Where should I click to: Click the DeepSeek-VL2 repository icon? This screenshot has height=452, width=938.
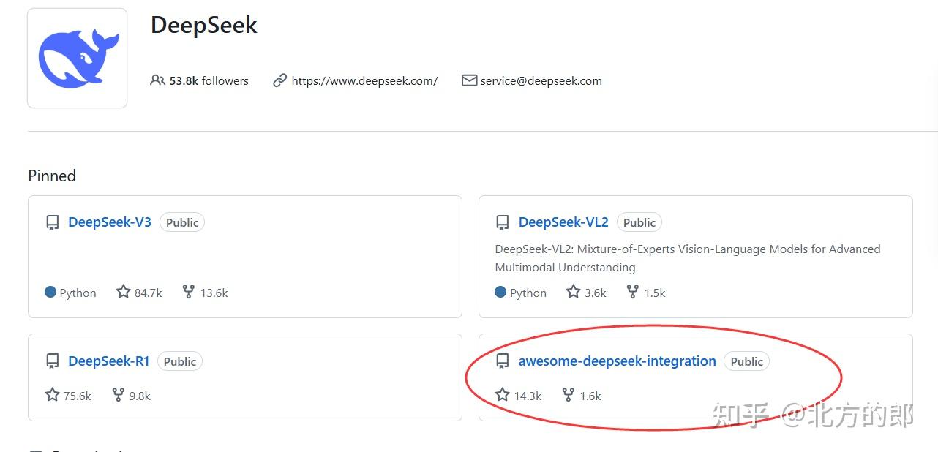pyautogui.click(x=503, y=222)
